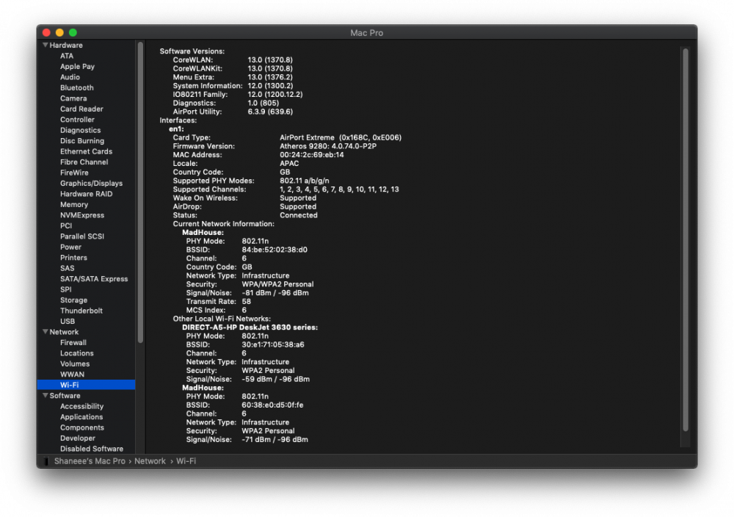Select Bluetooth in the sidebar
Viewport: 734px width, 517px height.
pyautogui.click(x=77, y=87)
